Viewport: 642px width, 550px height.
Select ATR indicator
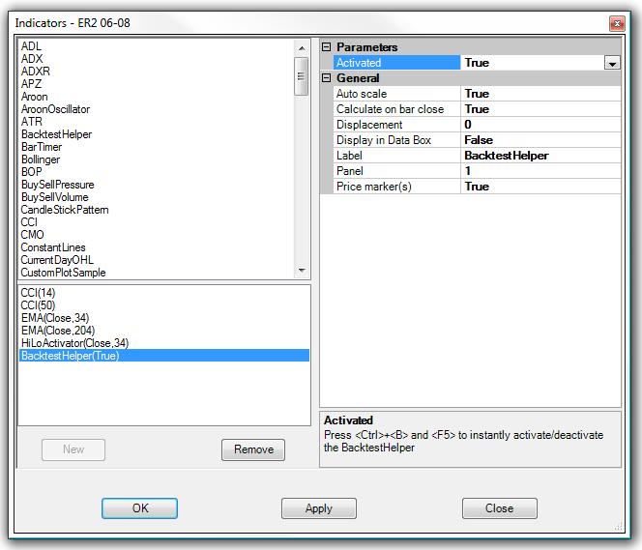tap(32, 122)
